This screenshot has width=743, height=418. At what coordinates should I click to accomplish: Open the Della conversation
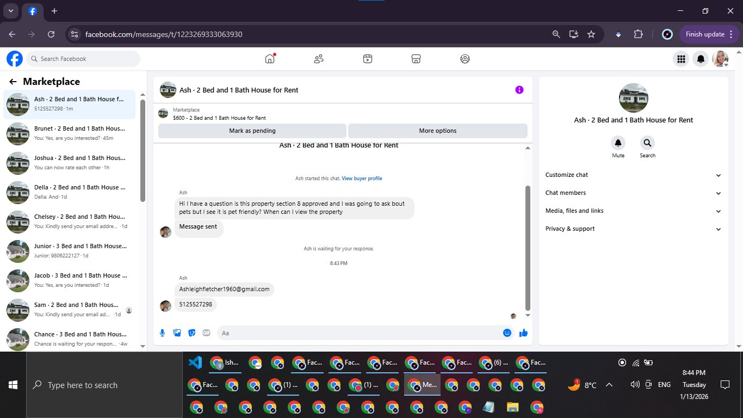[x=70, y=192]
